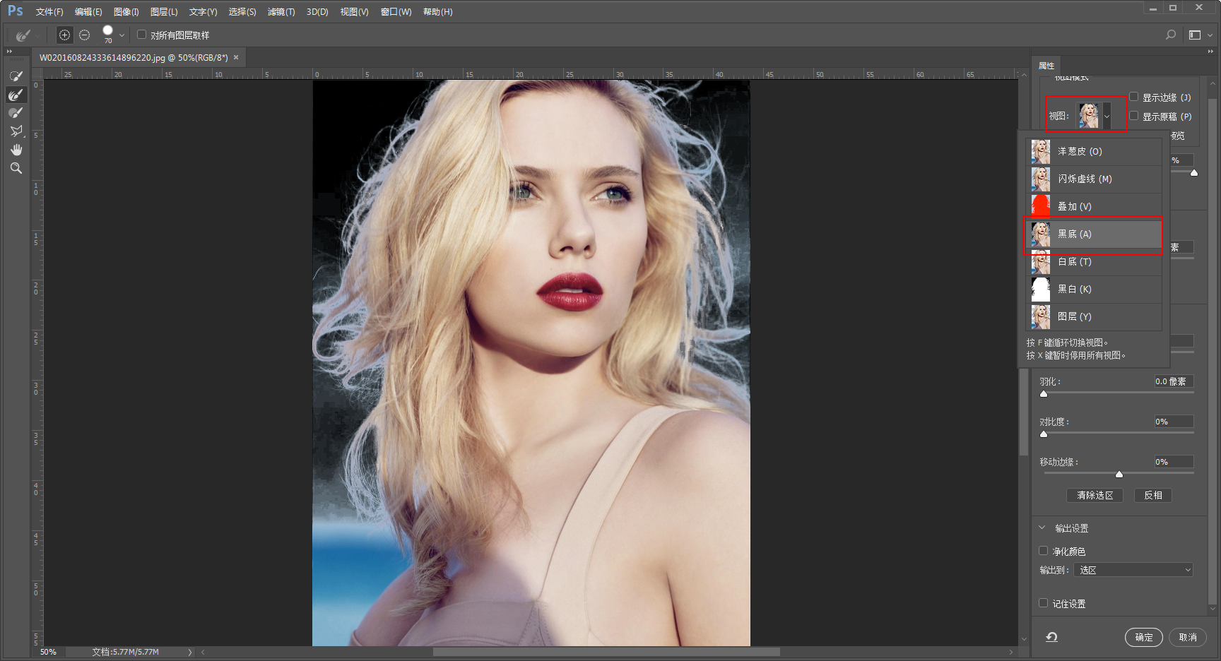Enable 净化颜色 checkbox
Image resolution: width=1221 pixels, height=661 pixels.
pyautogui.click(x=1043, y=550)
